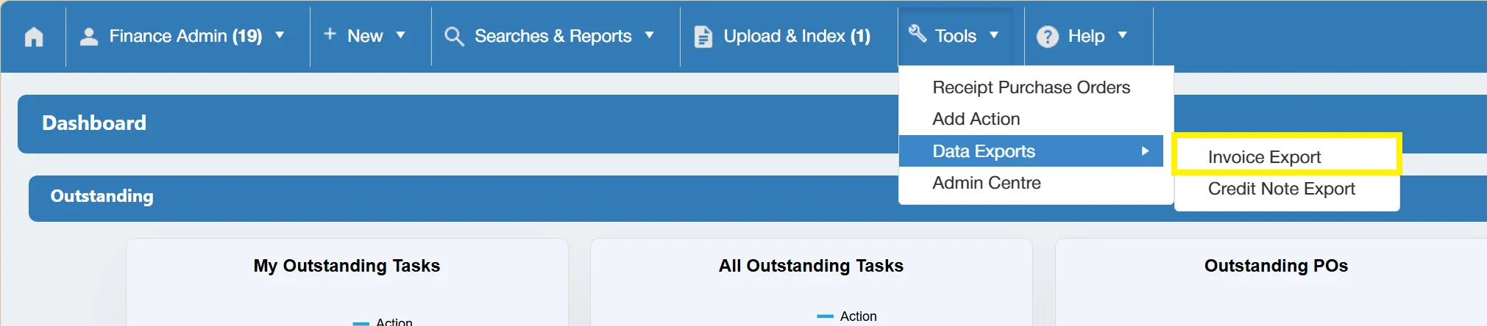Open Data Exports submenu arrow
The width and height of the screenshot is (1487, 326).
point(1145,151)
